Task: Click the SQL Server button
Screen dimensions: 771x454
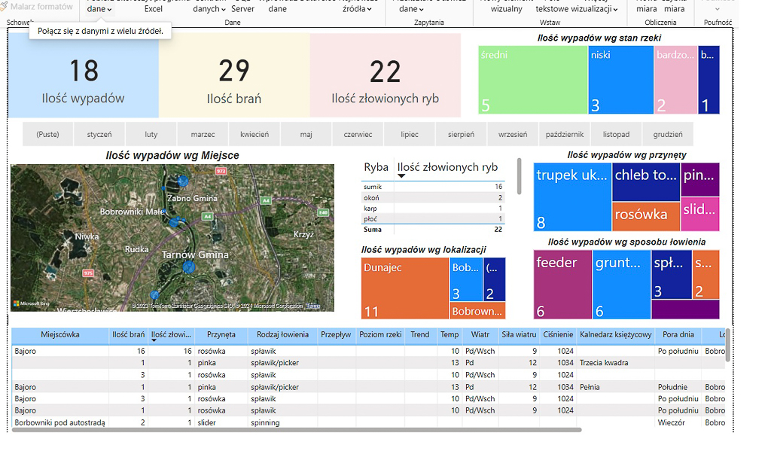Action: [242, 9]
